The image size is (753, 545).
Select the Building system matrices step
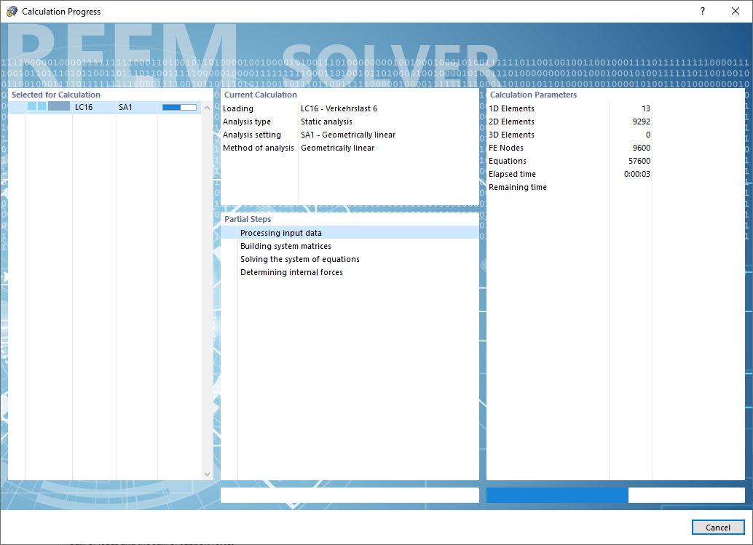(350, 246)
